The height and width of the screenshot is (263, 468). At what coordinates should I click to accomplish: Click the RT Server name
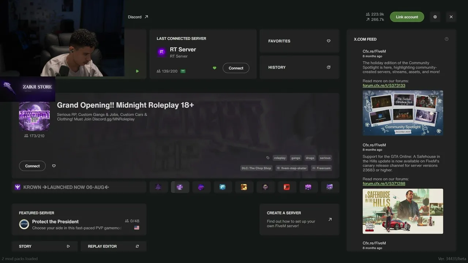[x=183, y=49]
